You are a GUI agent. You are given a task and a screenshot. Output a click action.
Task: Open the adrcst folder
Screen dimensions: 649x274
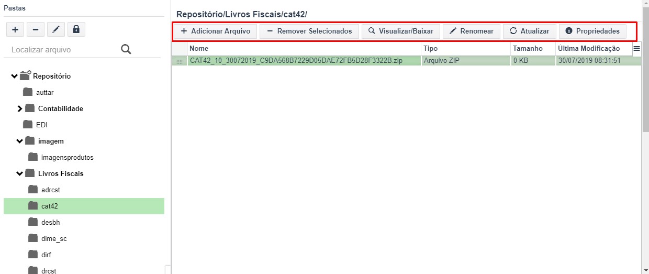coord(51,190)
